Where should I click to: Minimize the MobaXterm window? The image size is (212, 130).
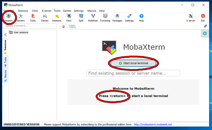pyautogui.click(x=182, y=5)
